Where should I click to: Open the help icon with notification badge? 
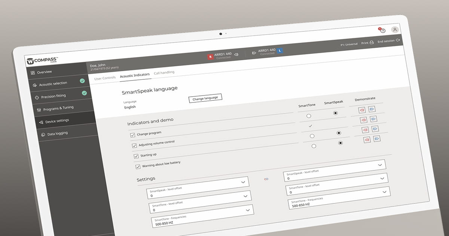pyautogui.click(x=382, y=30)
